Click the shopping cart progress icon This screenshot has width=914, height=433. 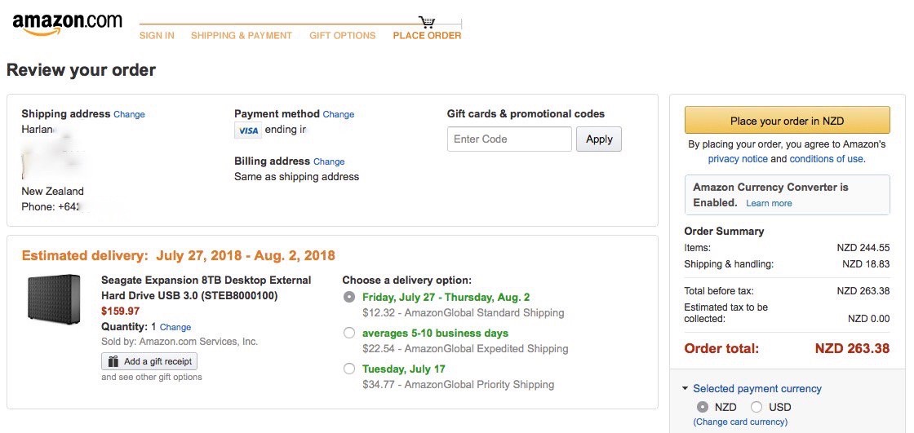coord(427,22)
